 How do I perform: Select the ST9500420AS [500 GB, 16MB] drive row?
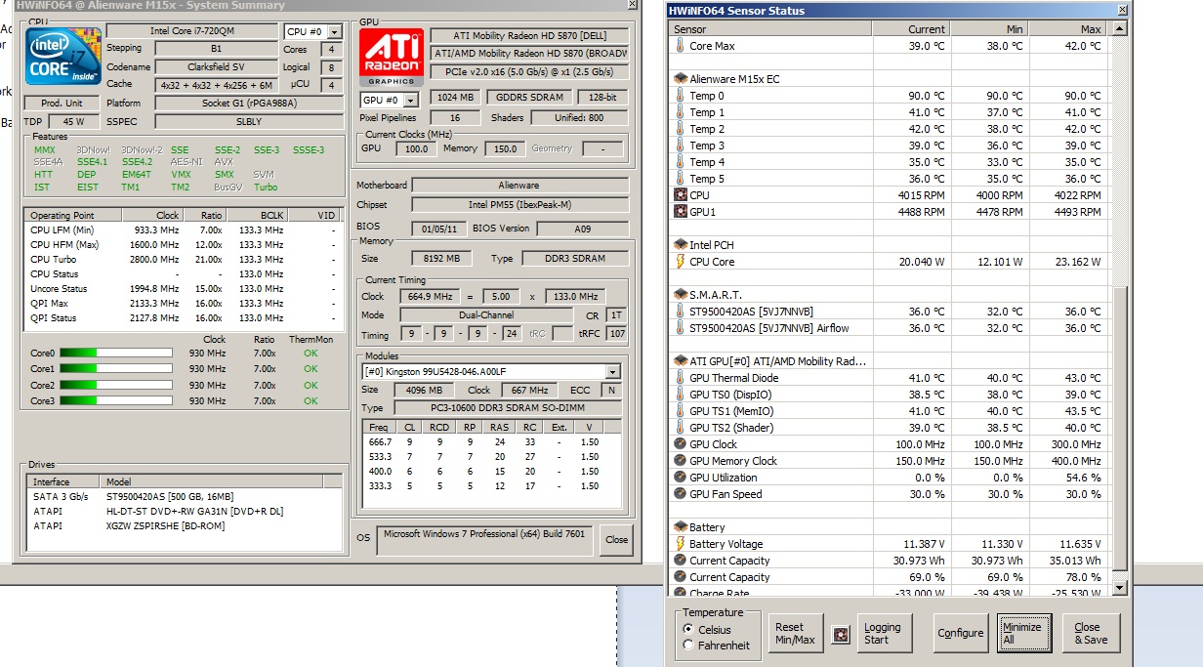pos(183,497)
